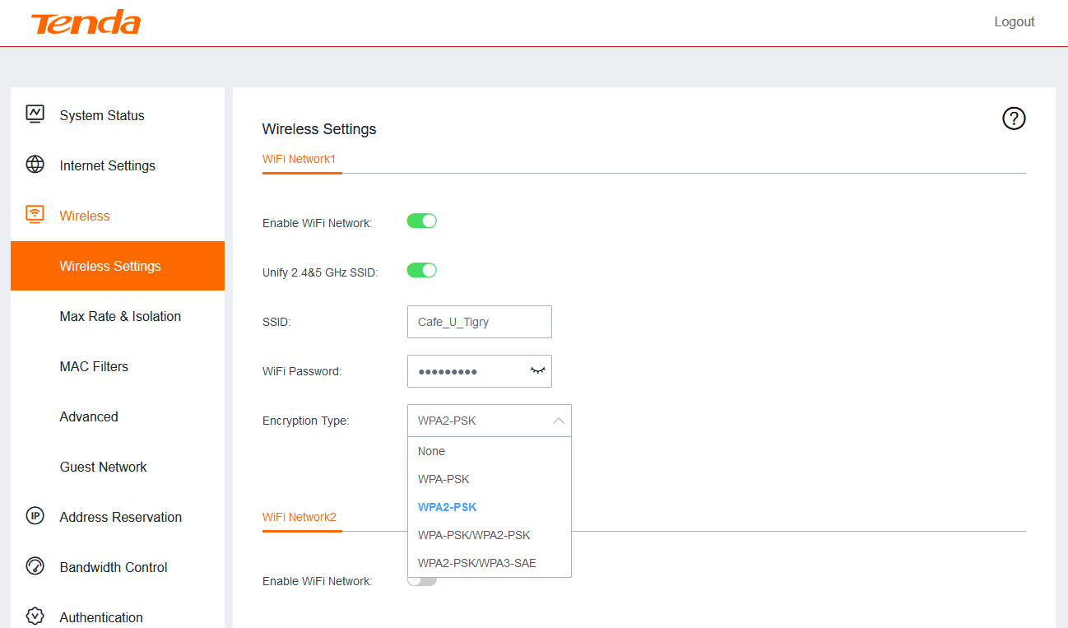Enable WiFi Network2 toggle switch
The width and height of the screenshot is (1068, 628).
click(x=421, y=580)
